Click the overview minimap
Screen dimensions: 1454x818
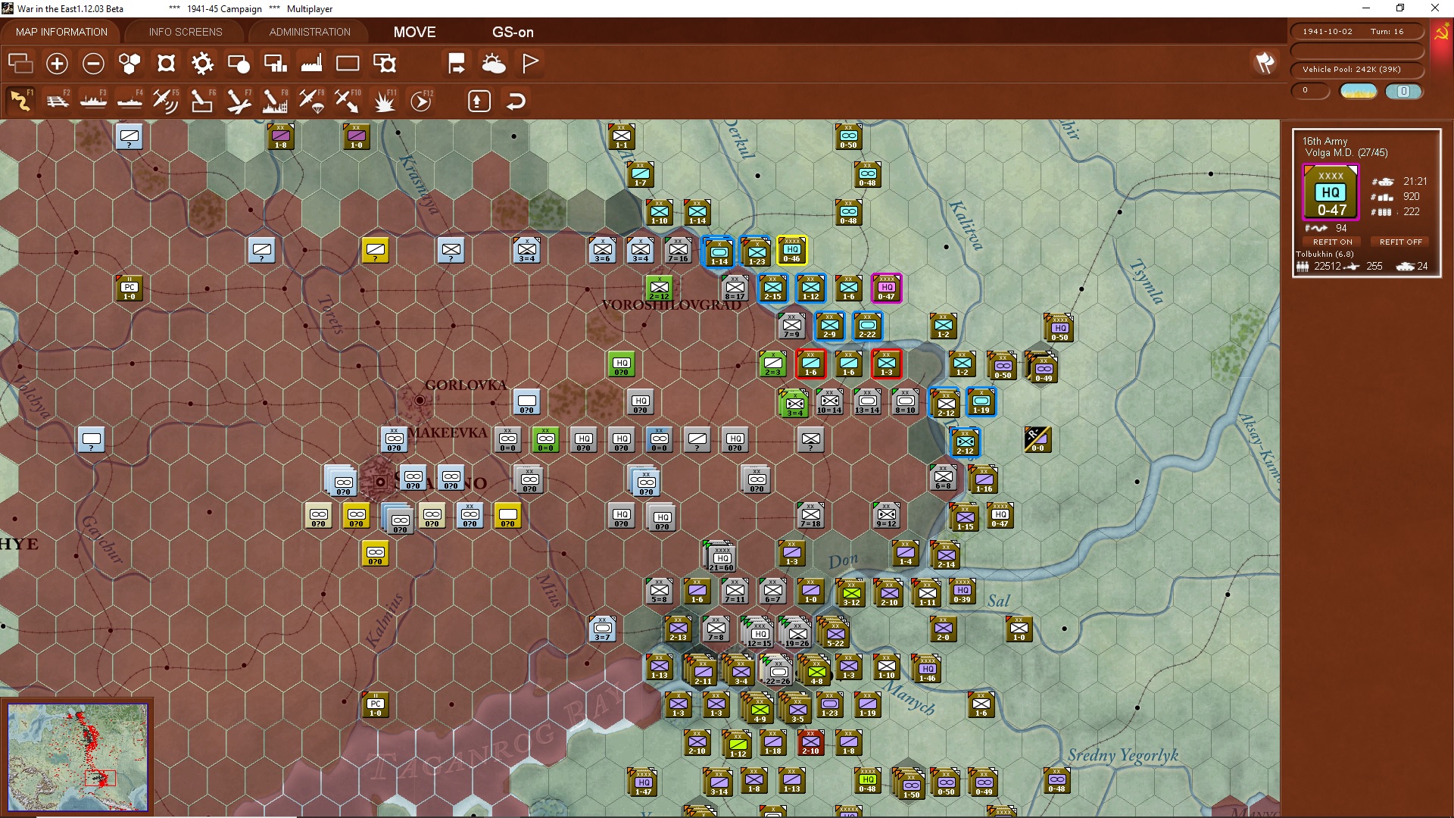tap(77, 757)
